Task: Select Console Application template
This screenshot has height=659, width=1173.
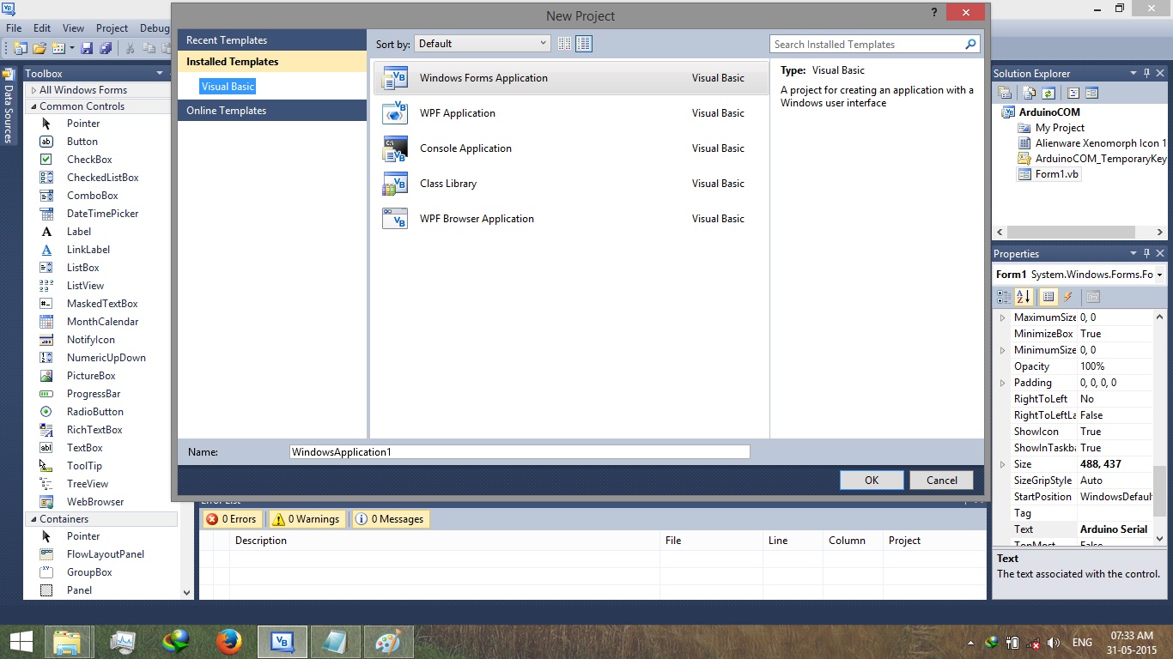Action: click(571, 148)
